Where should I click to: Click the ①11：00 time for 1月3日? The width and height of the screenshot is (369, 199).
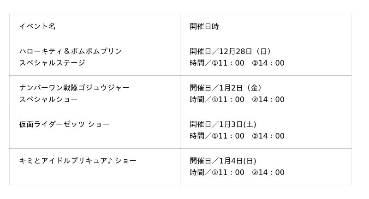coord(228,136)
